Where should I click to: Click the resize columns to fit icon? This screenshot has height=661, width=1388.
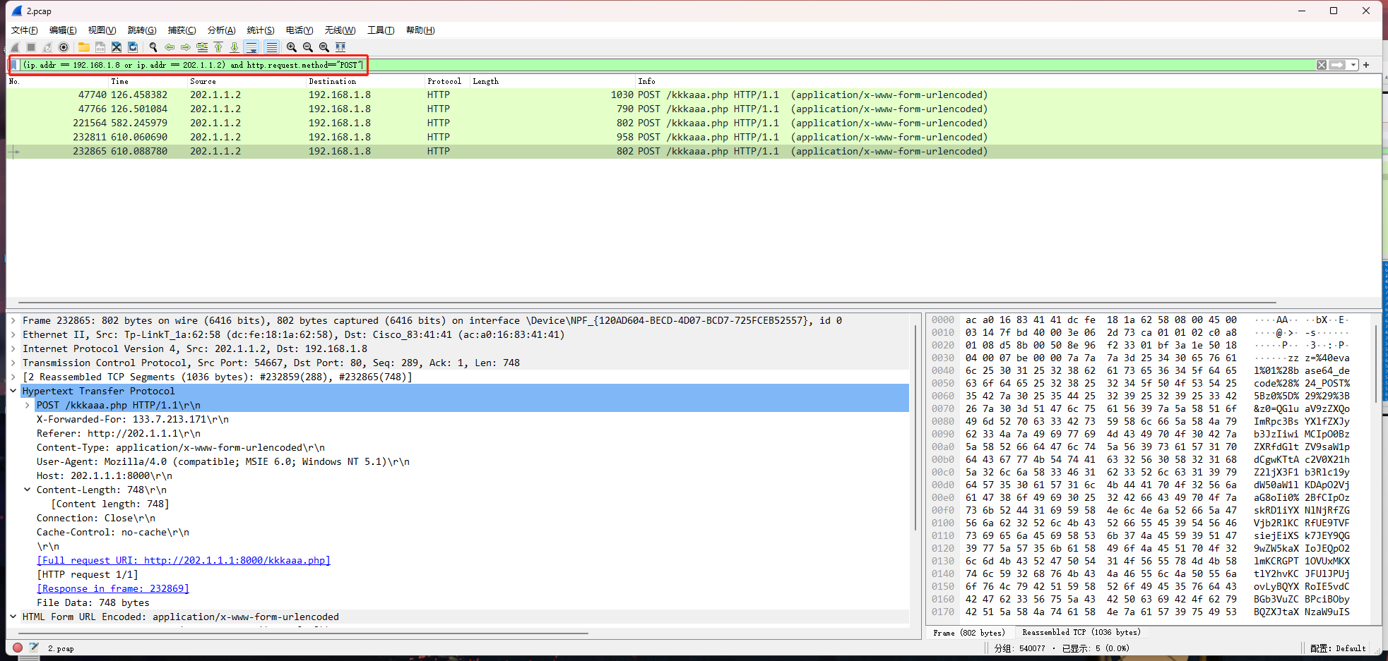(340, 47)
